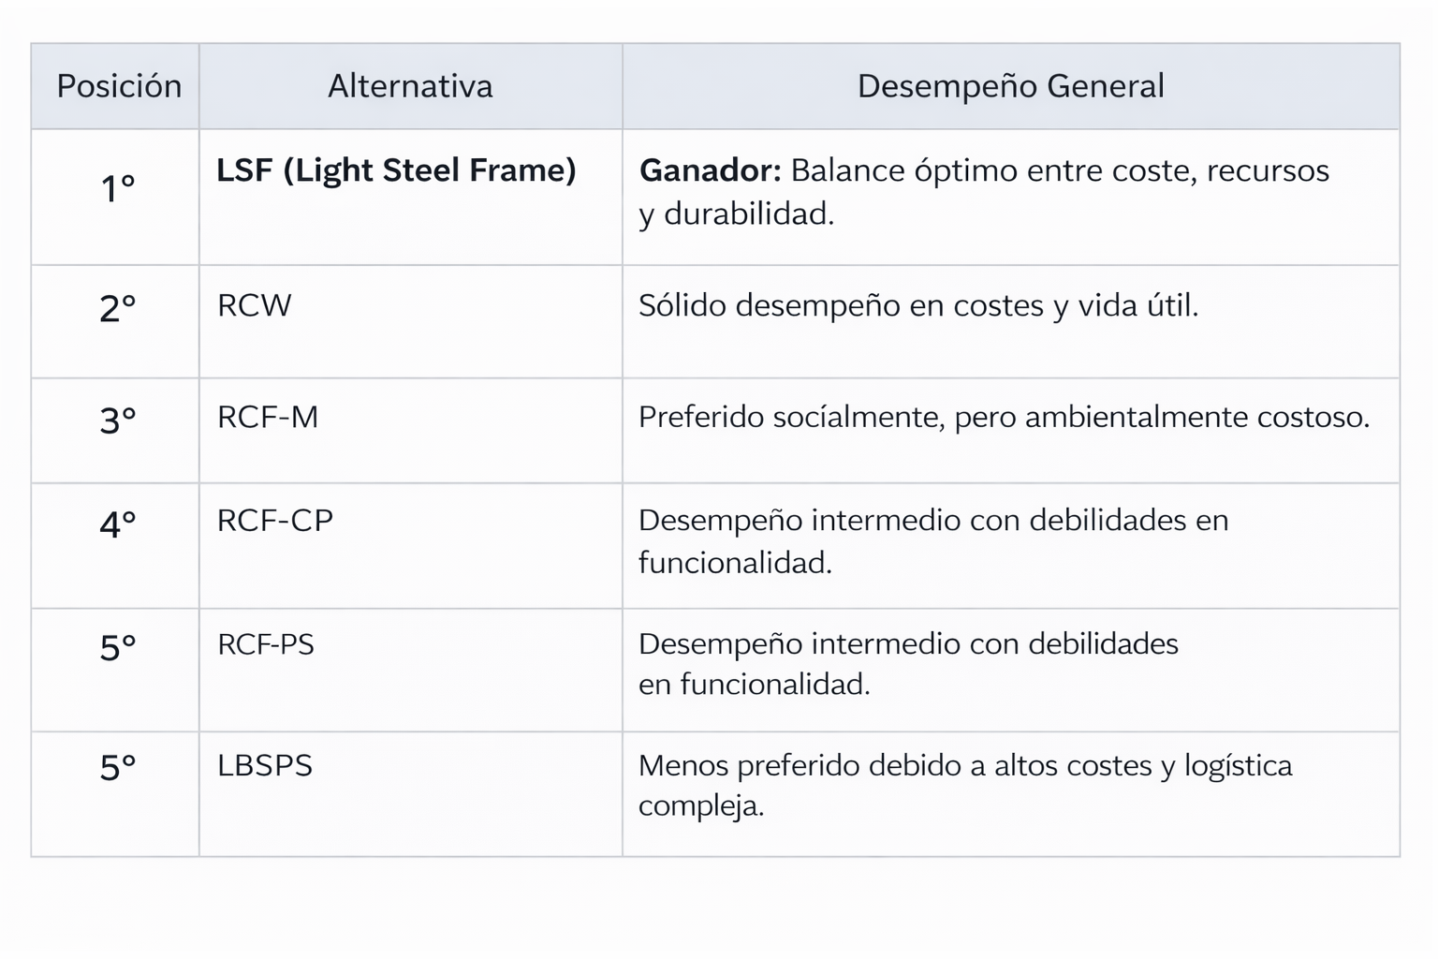Select the RCF-M alternative cell
This screenshot has height=959, width=1438.
(268, 417)
